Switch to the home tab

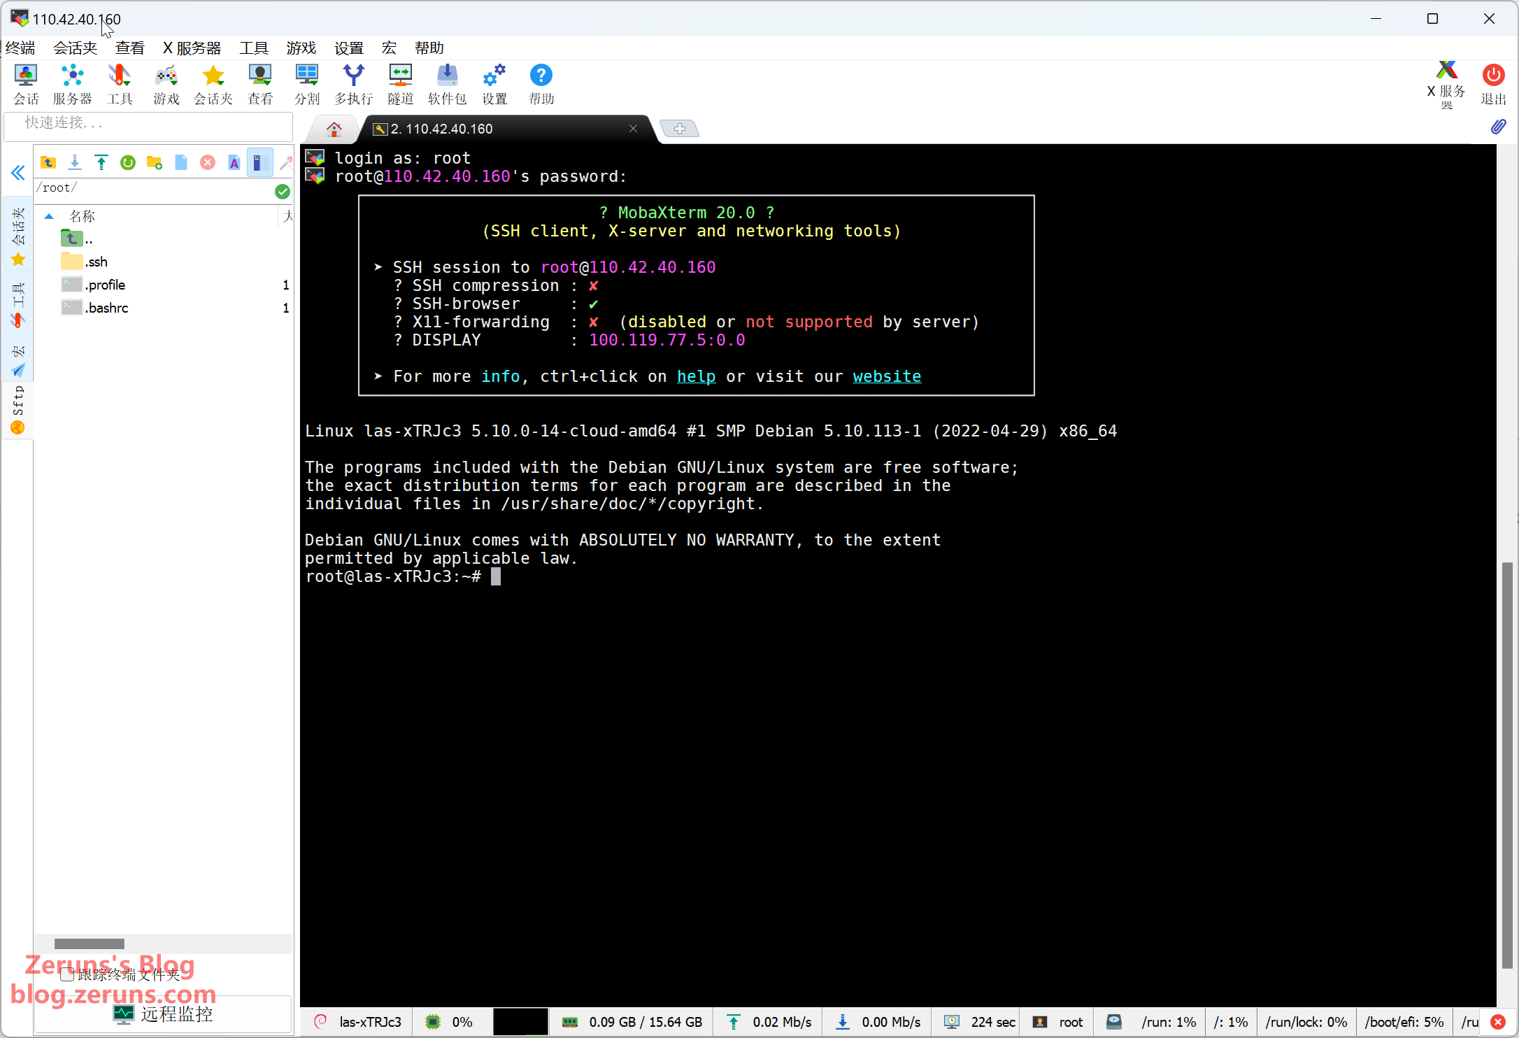334,129
